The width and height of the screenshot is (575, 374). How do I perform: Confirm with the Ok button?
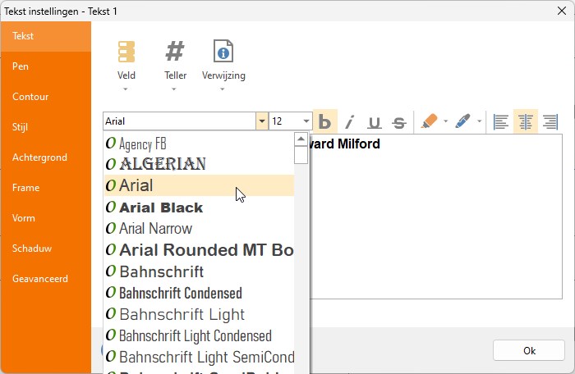click(x=529, y=350)
